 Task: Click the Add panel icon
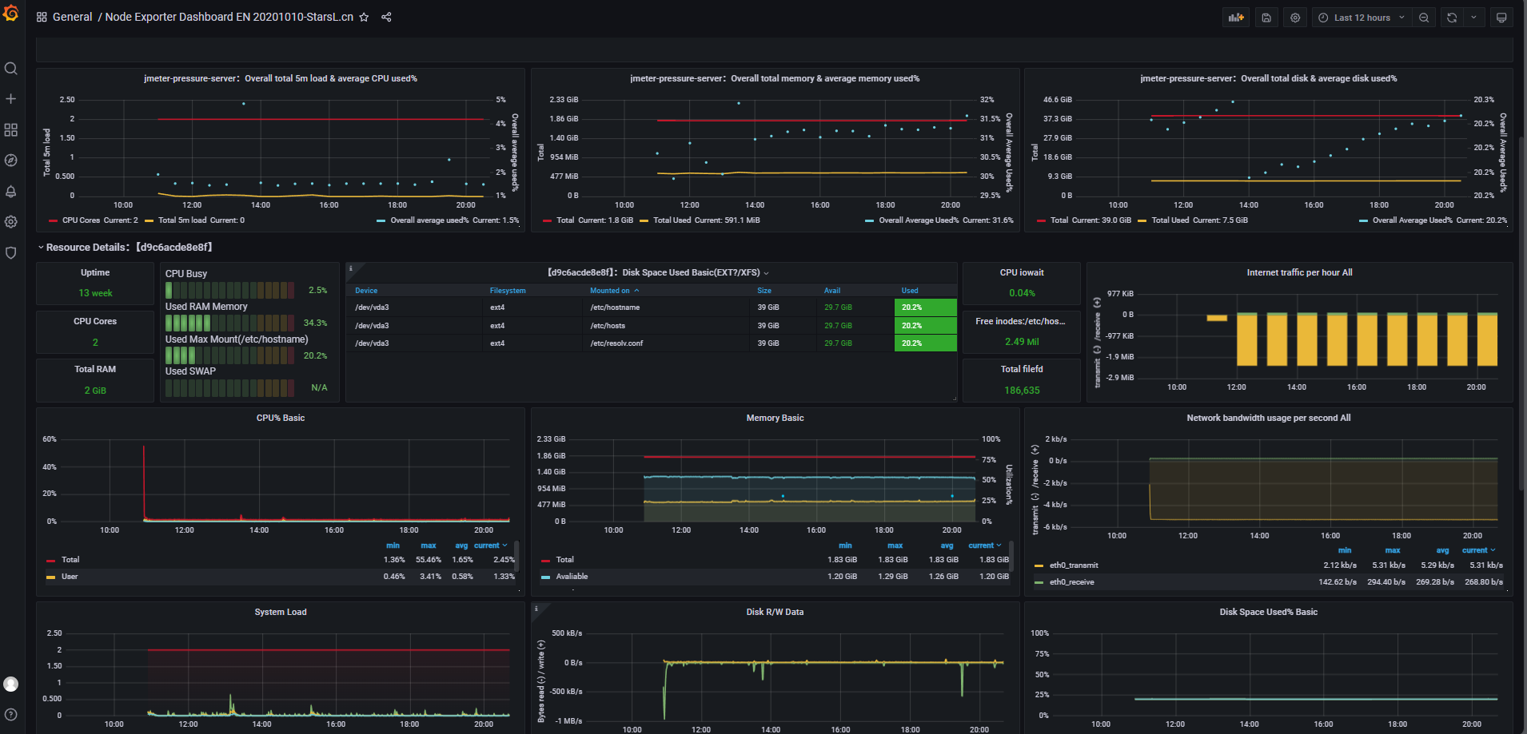click(x=1236, y=18)
